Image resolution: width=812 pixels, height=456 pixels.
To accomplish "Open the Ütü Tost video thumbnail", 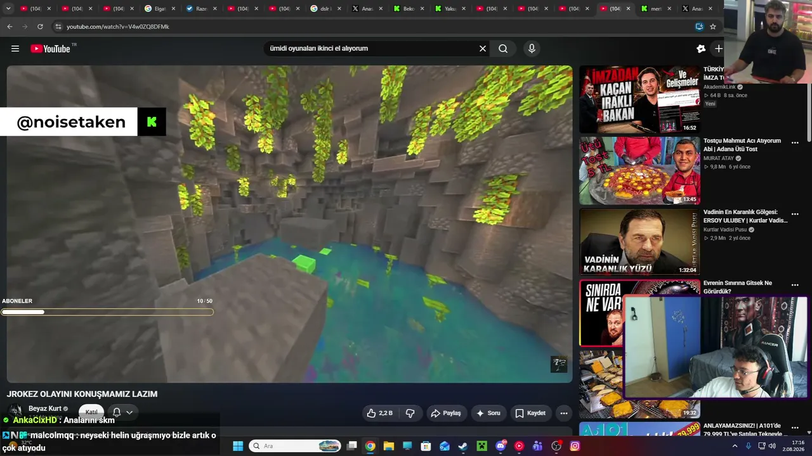I will (639, 170).
